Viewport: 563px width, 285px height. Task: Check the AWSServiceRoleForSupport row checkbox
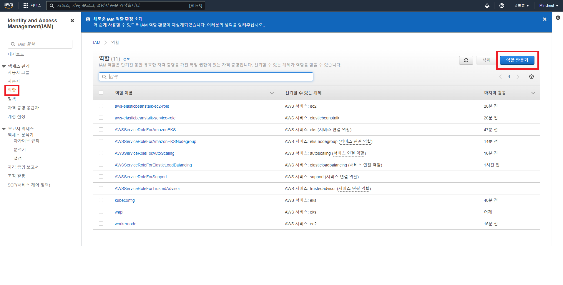click(101, 176)
